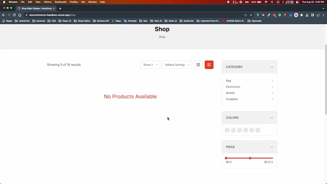
Task: Click the purple circular extension icon
Action: click(296, 15)
